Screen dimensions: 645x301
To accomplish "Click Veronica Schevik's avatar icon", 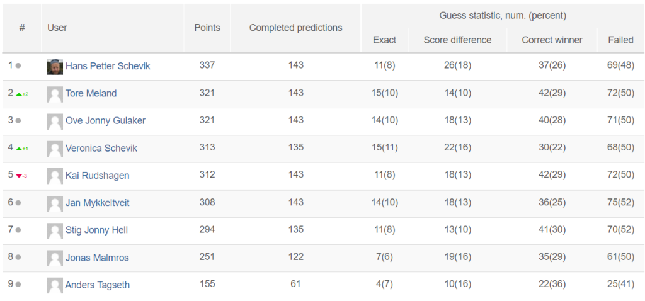I will click(x=55, y=149).
